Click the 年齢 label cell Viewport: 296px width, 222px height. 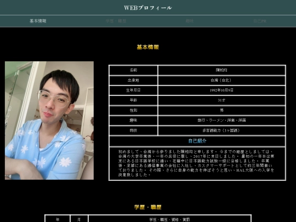click(x=133, y=100)
